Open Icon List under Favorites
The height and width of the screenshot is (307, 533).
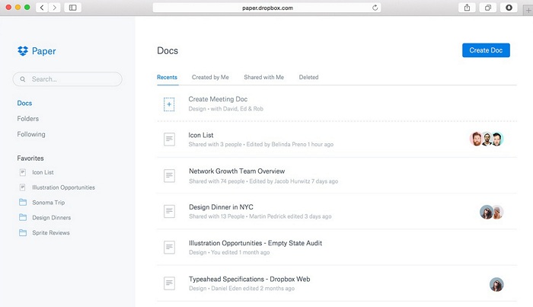coord(43,172)
